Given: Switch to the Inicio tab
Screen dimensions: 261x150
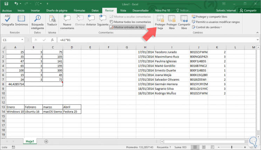Looking at the screenshot, I should [21, 11].
